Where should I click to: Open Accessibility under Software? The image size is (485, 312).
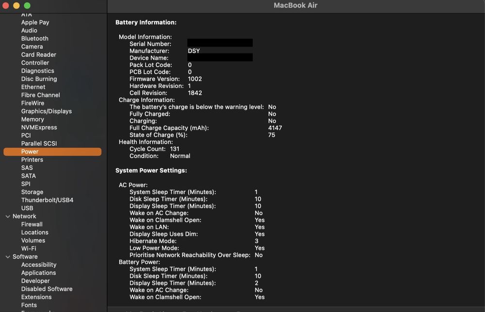39,264
